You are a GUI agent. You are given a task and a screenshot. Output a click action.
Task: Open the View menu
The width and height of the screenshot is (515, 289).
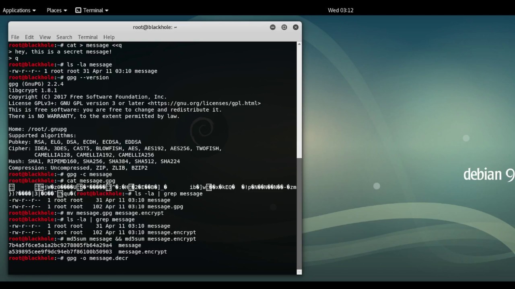pyautogui.click(x=45, y=37)
